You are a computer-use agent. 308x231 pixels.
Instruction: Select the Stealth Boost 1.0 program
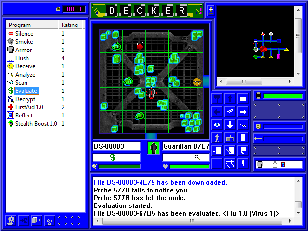coord(35,124)
